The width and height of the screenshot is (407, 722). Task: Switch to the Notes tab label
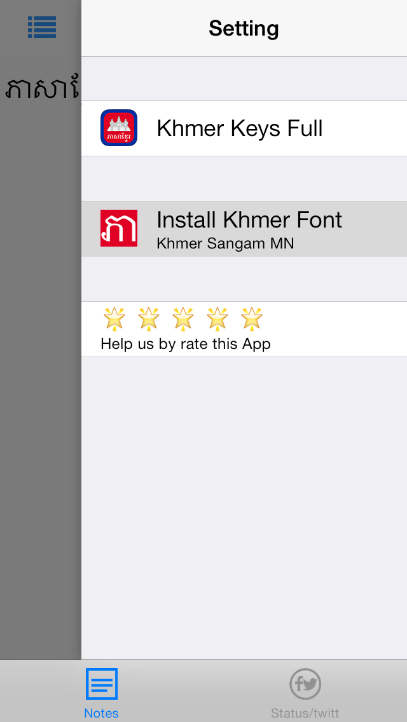click(102, 712)
